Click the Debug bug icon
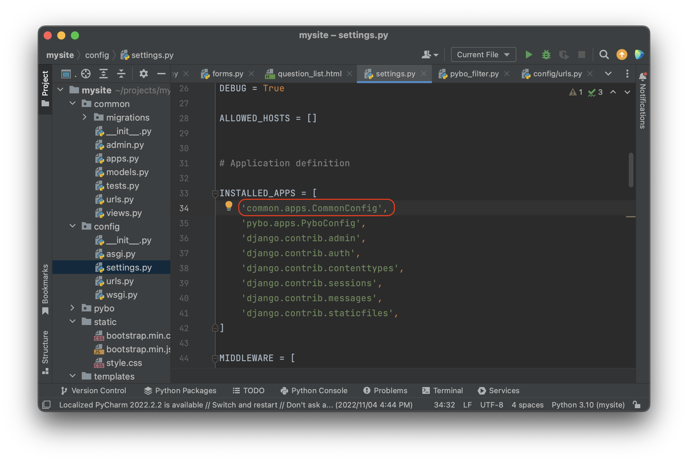The image size is (688, 462). coord(546,55)
